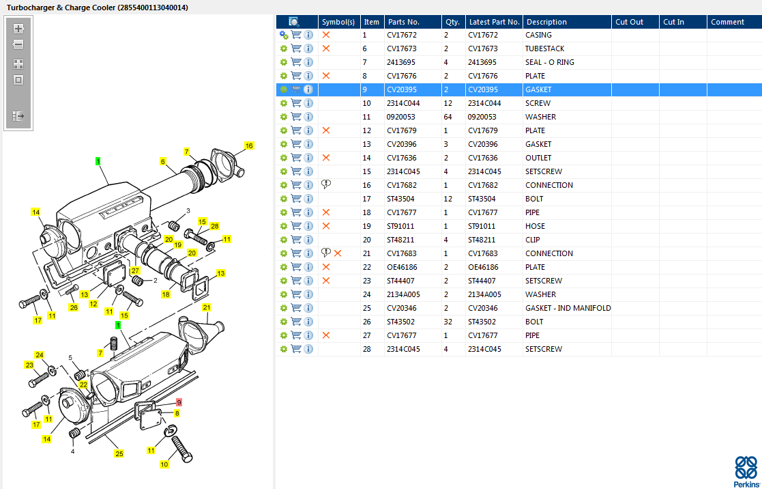Click speech bubble symbol for item 16
This screenshot has width=762, height=489.
[326, 185]
